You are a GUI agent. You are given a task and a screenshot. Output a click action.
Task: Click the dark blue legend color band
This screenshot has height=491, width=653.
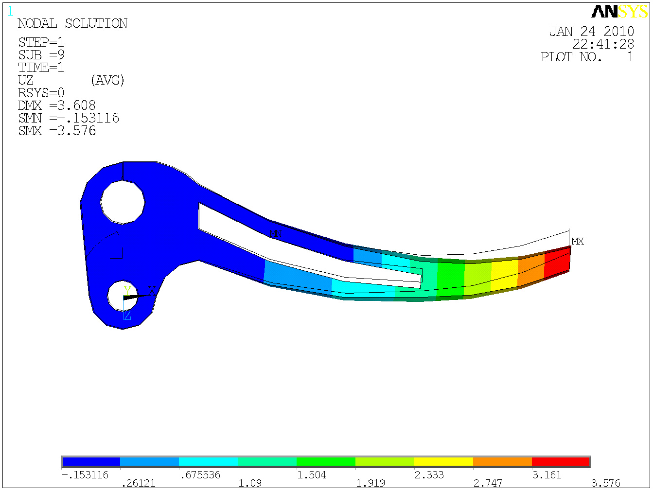(x=91, y=462)
